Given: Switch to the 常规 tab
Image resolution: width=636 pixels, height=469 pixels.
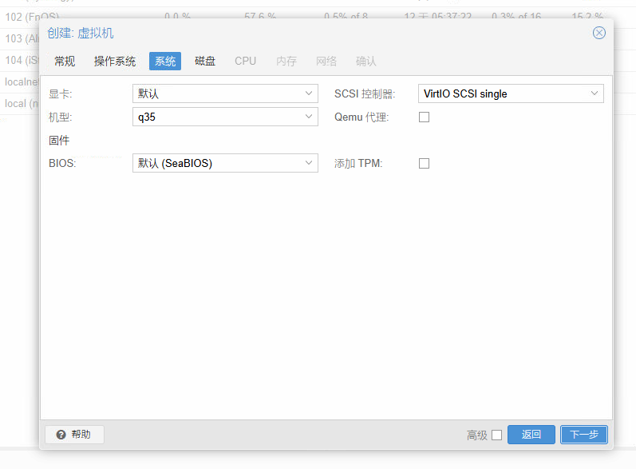Looking at the screenshot, I should click(x=65, y=61).
